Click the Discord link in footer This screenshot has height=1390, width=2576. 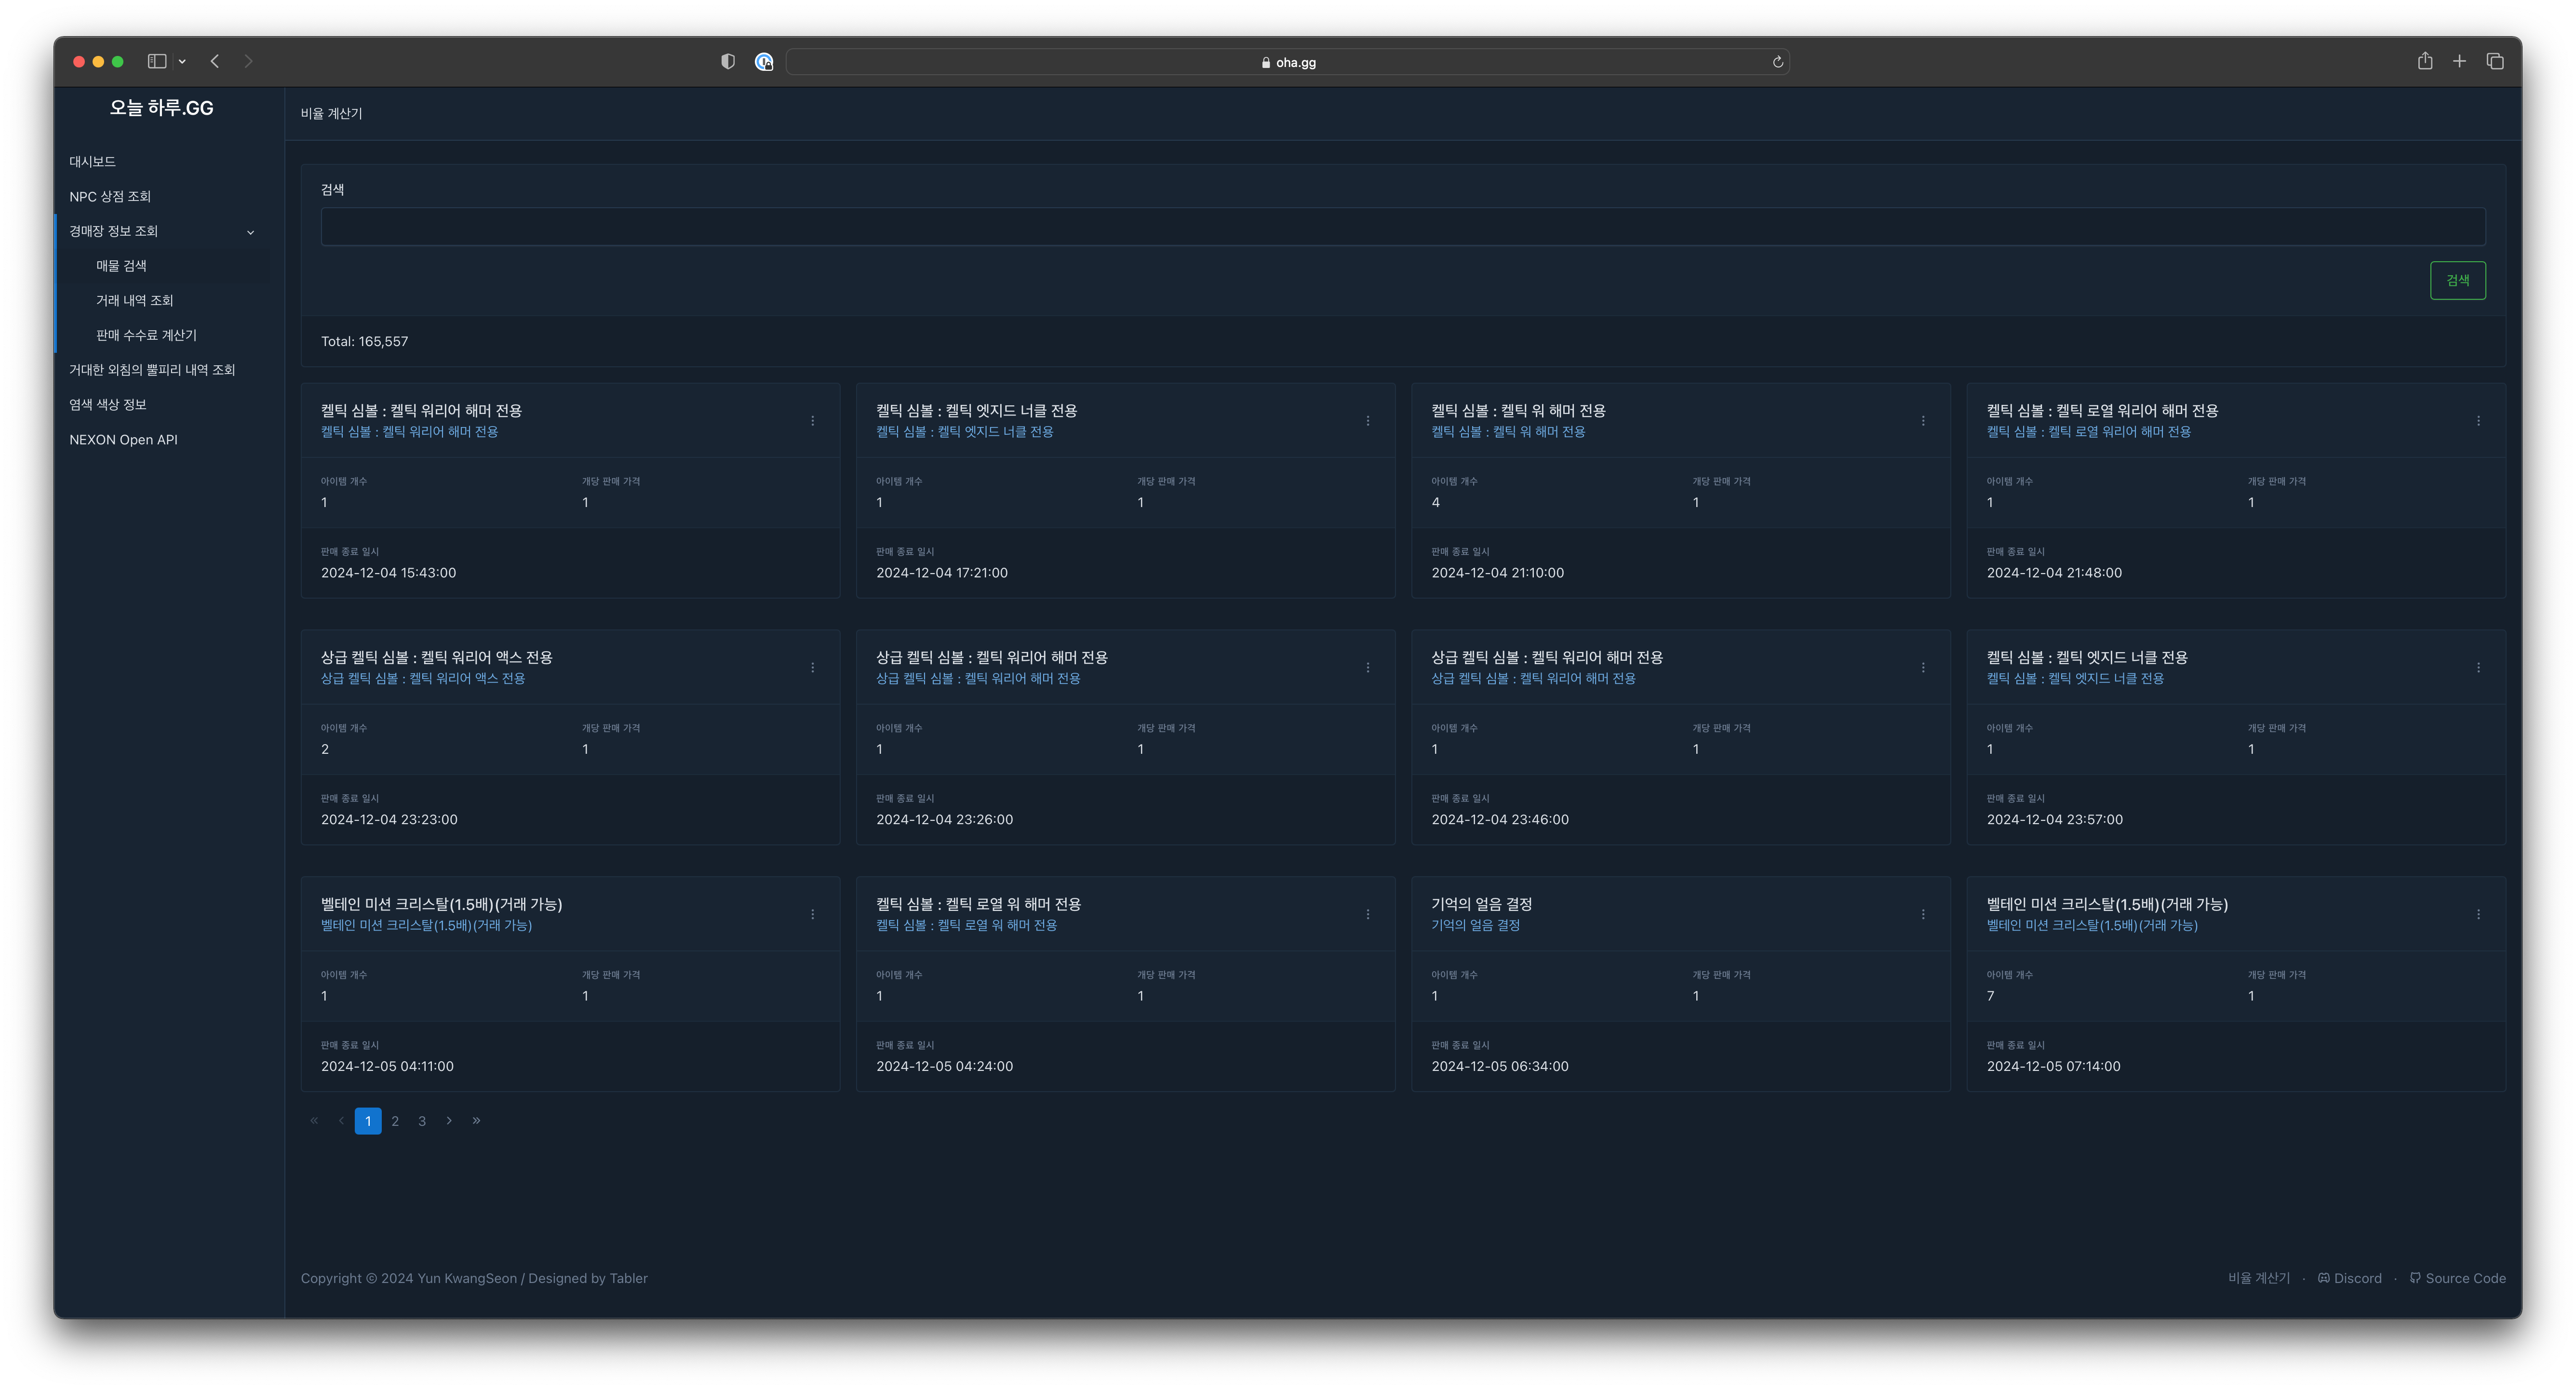pos(2350,1278)
